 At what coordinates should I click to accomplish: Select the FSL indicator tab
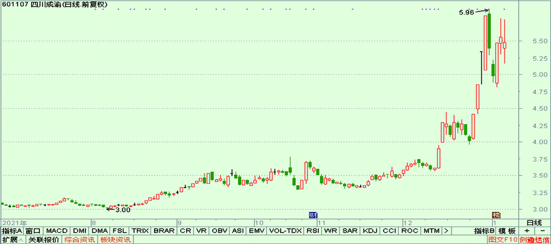coord(120,231)
